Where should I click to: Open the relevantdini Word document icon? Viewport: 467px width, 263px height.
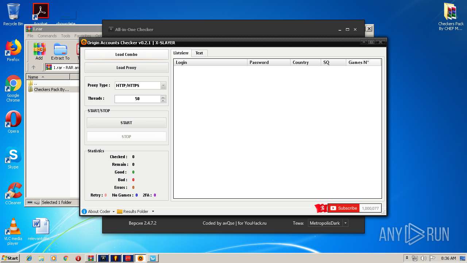click(40, 229)
